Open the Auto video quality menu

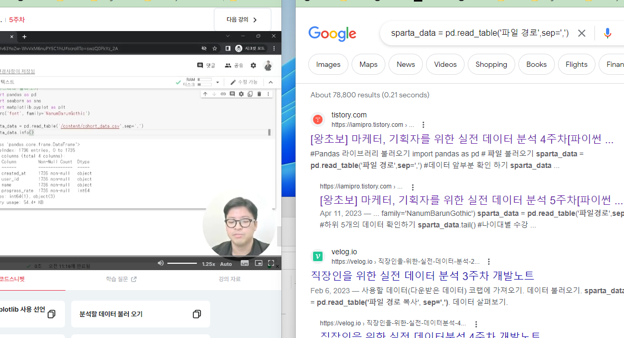click(225, 264)
